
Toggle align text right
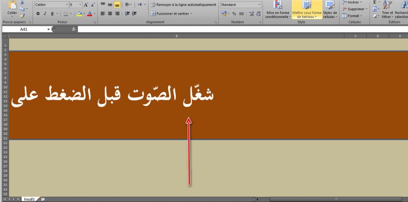[117, 13]
